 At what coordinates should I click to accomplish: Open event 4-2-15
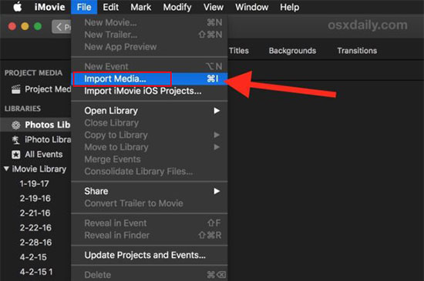coord(33,257)
